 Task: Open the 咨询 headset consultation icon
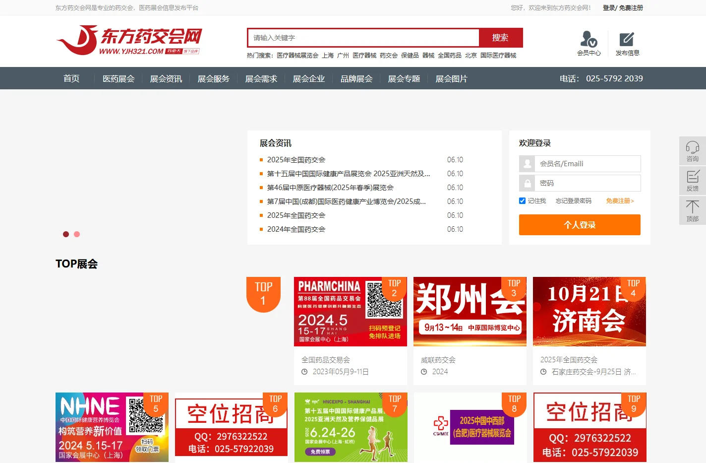pos(693,151)
